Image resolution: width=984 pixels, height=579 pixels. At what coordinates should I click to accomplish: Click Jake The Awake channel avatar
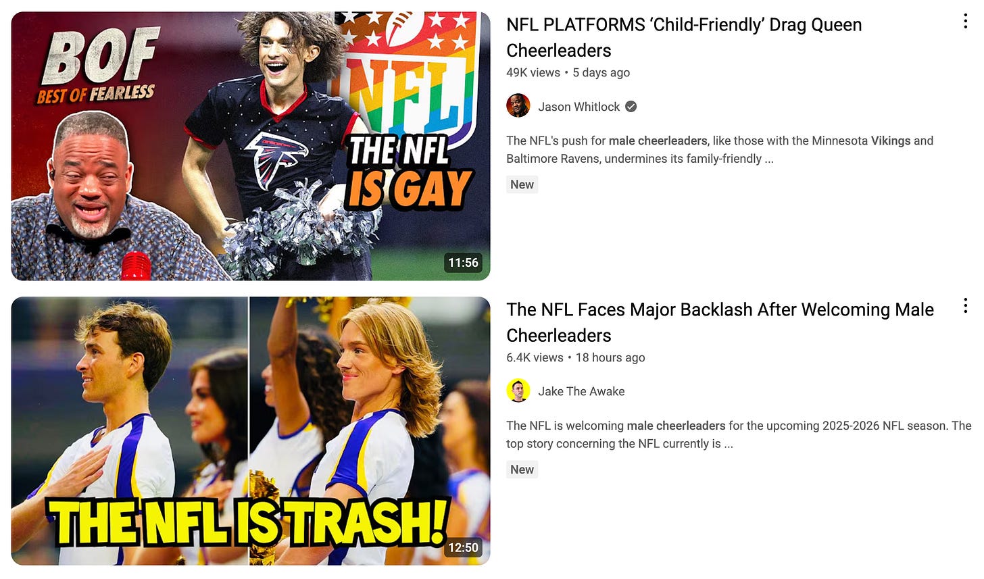click(518, 391)
